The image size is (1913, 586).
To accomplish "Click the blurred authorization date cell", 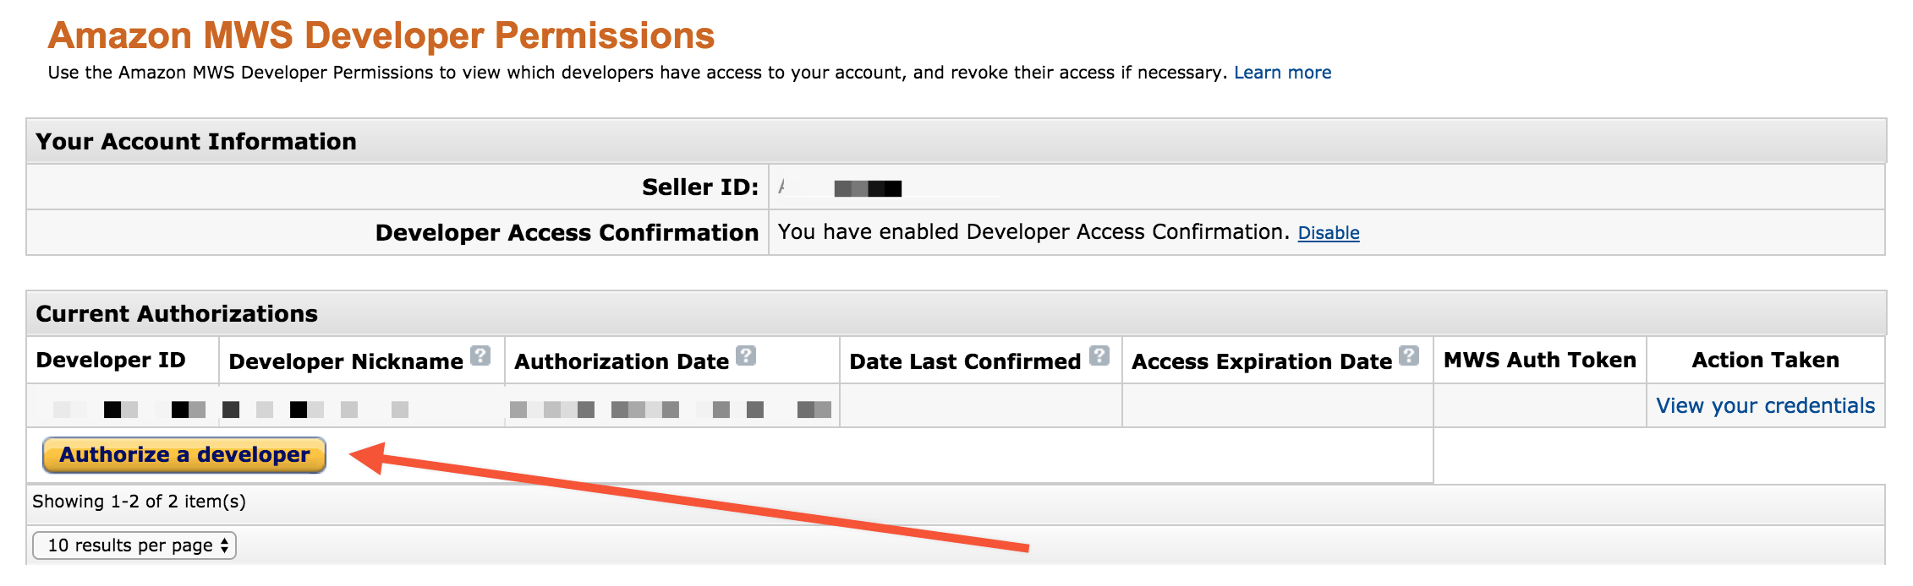I will coord(671,410).
